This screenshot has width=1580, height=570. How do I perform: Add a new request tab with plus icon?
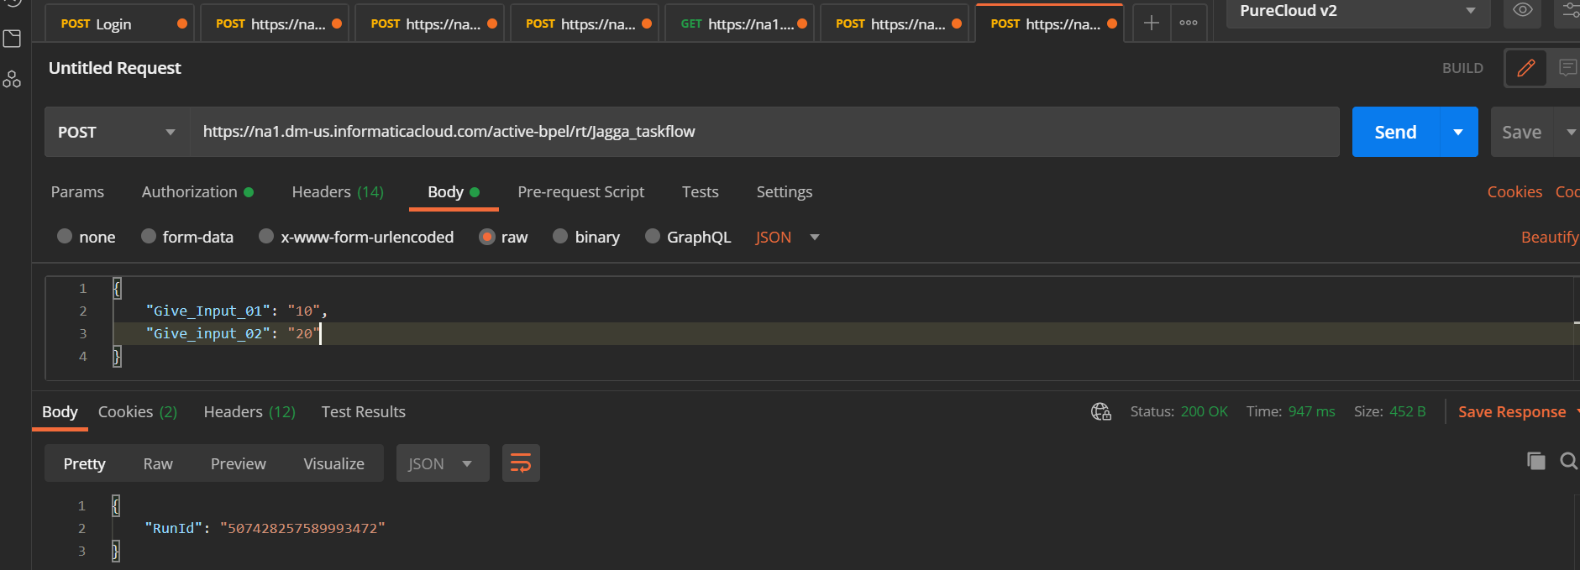(x=1152, y=24)
